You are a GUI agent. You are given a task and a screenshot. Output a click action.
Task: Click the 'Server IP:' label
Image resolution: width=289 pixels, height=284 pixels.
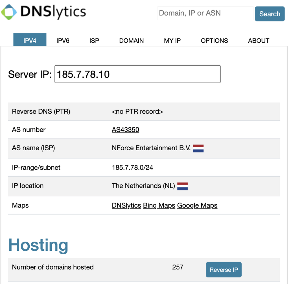click(30, 74)
